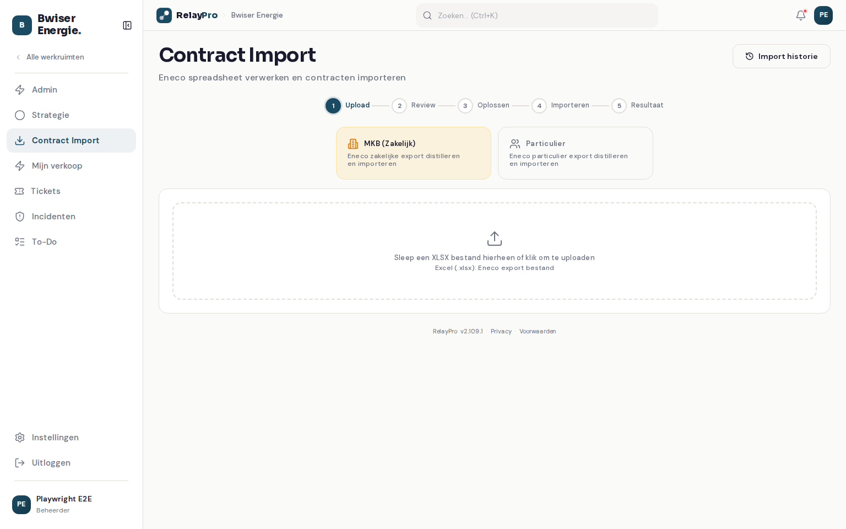Click the RelayPro brand name
Screen dimensions: 846x529
197,15
